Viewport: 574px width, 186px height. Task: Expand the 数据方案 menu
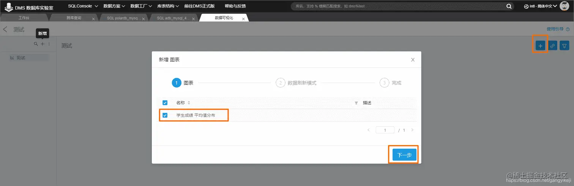(x=114, y=6)
